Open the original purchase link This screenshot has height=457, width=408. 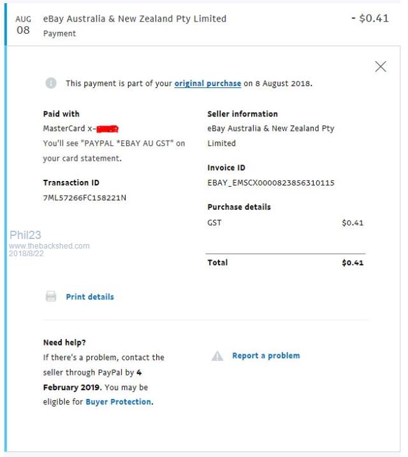tap(208, 83)
